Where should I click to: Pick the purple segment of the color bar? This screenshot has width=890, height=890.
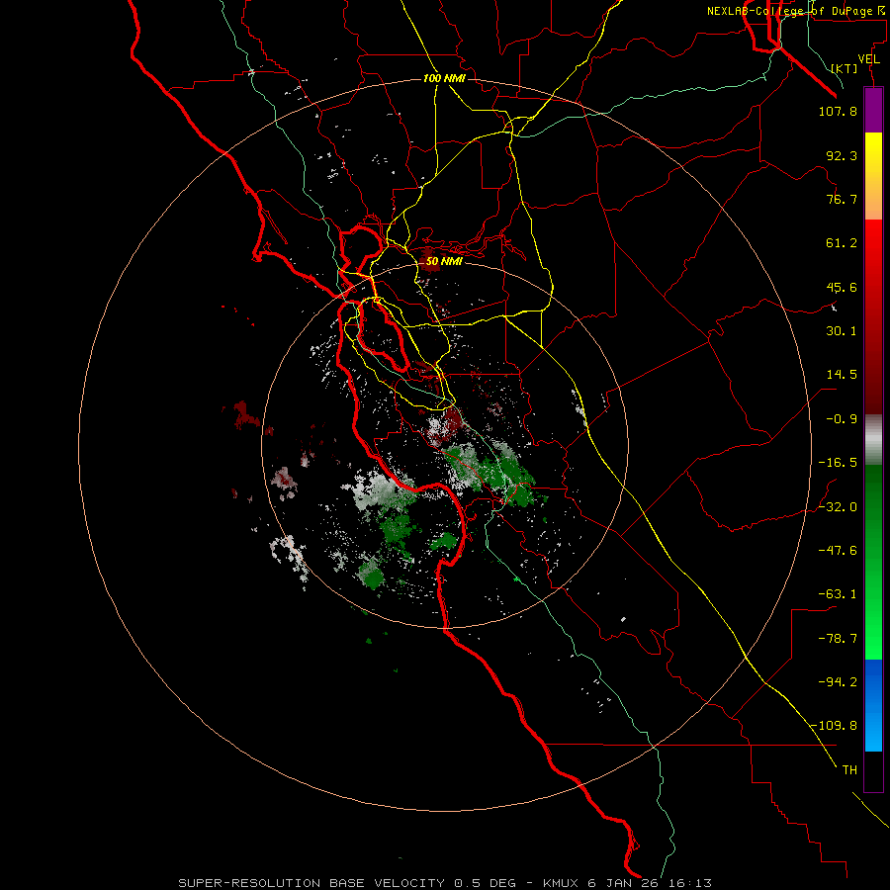tap(873, 110)
